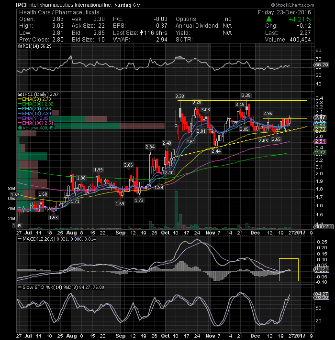
Task: Click the 1.45 low price label
Action: [17, 225]
